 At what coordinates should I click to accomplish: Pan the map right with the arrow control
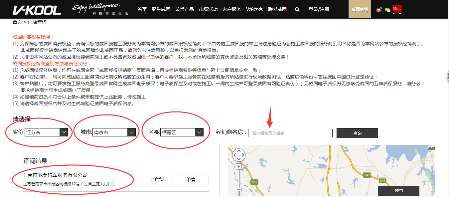(243, 155)
